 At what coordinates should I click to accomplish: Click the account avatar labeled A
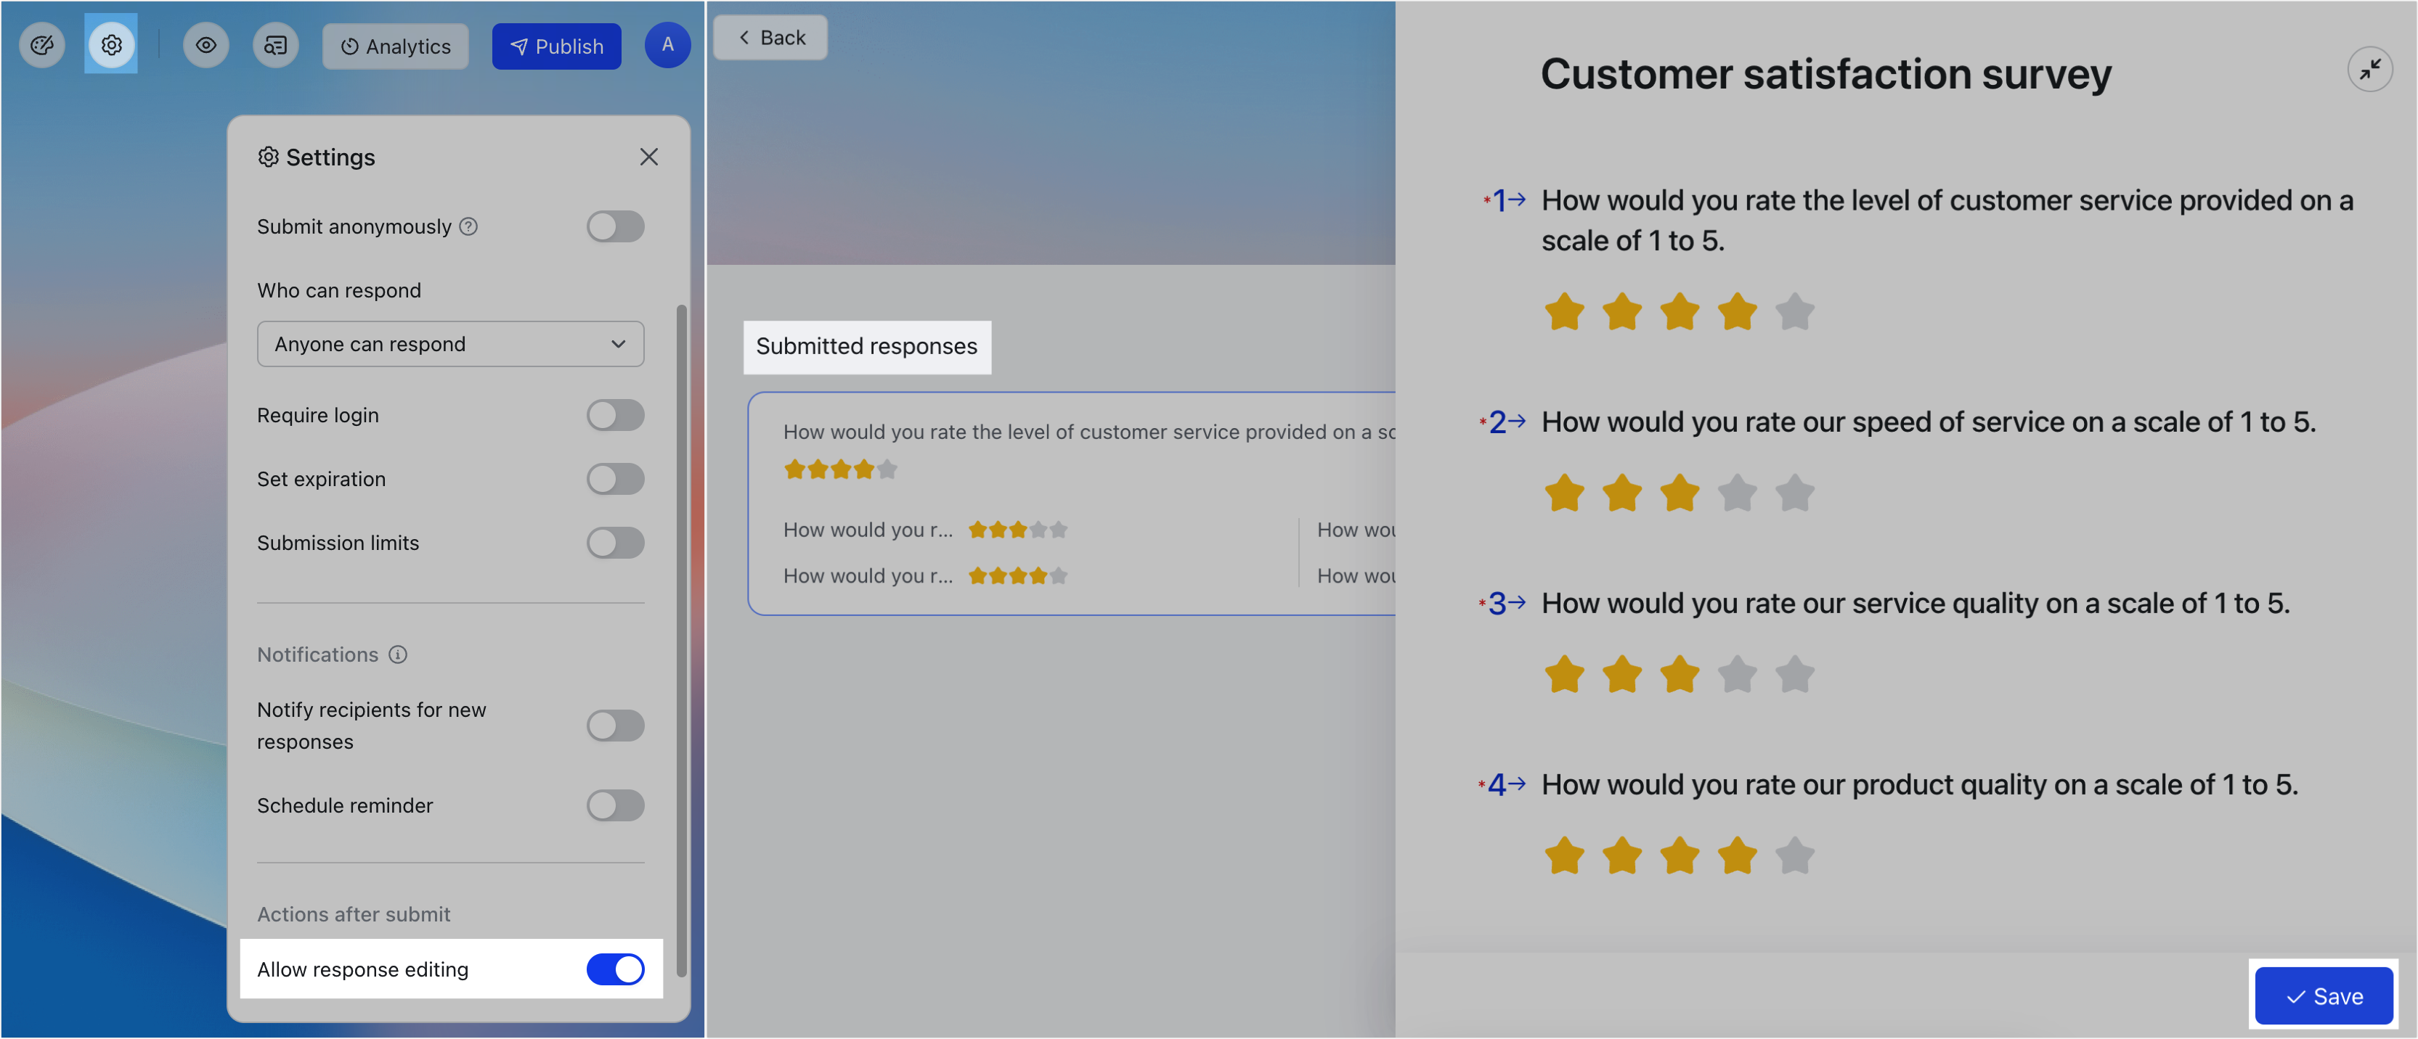(x=667, y=44)
